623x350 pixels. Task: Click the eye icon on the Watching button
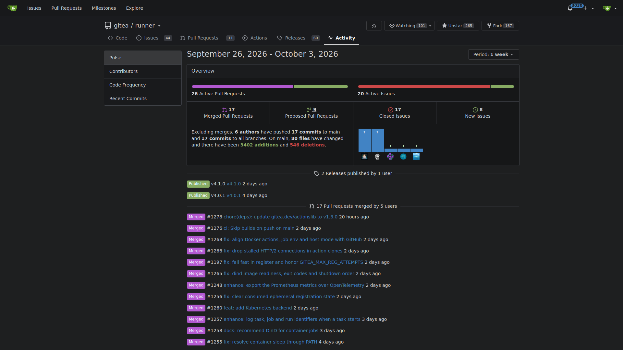392,26
